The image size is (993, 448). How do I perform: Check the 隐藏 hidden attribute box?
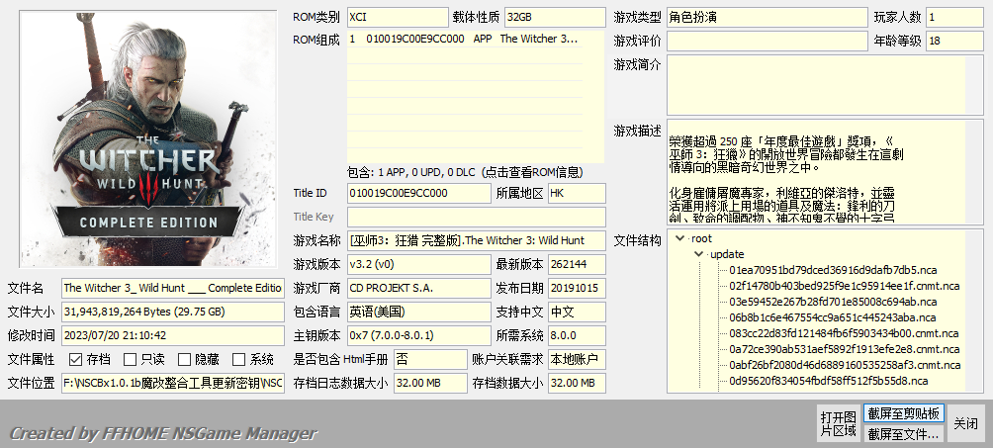(x=184, y=359)
